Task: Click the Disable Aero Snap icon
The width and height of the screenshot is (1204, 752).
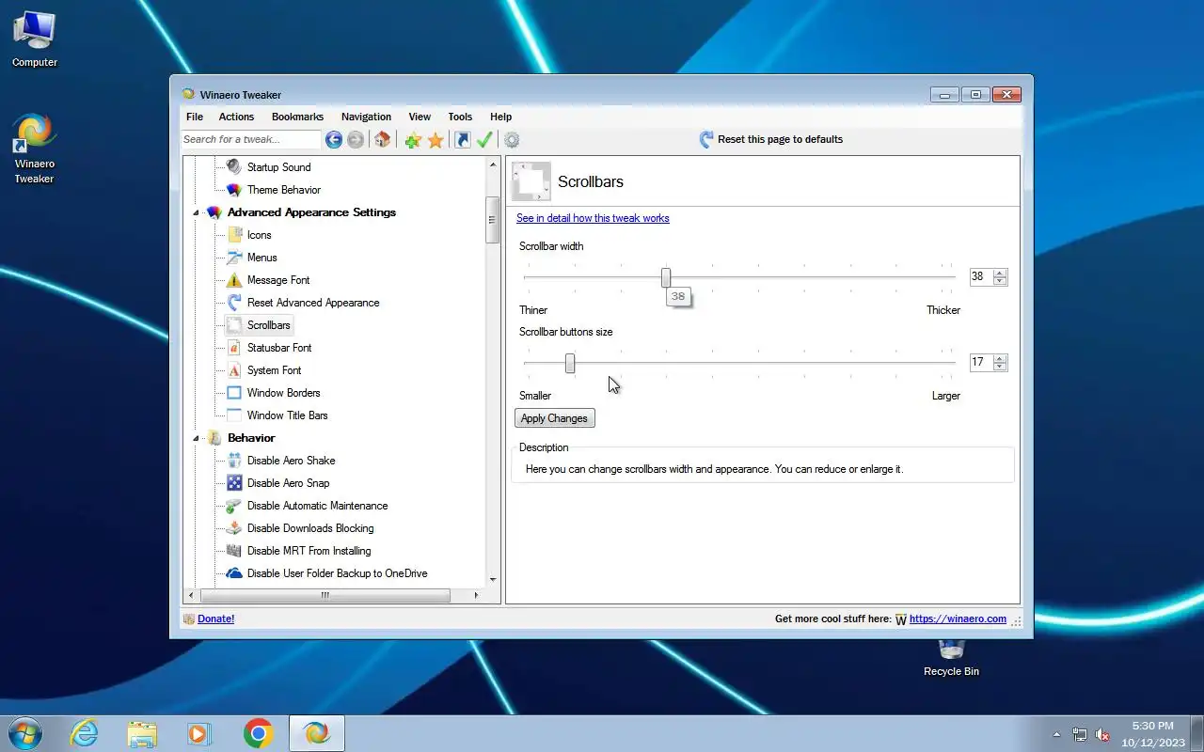Action: click(x=234, y=483)
